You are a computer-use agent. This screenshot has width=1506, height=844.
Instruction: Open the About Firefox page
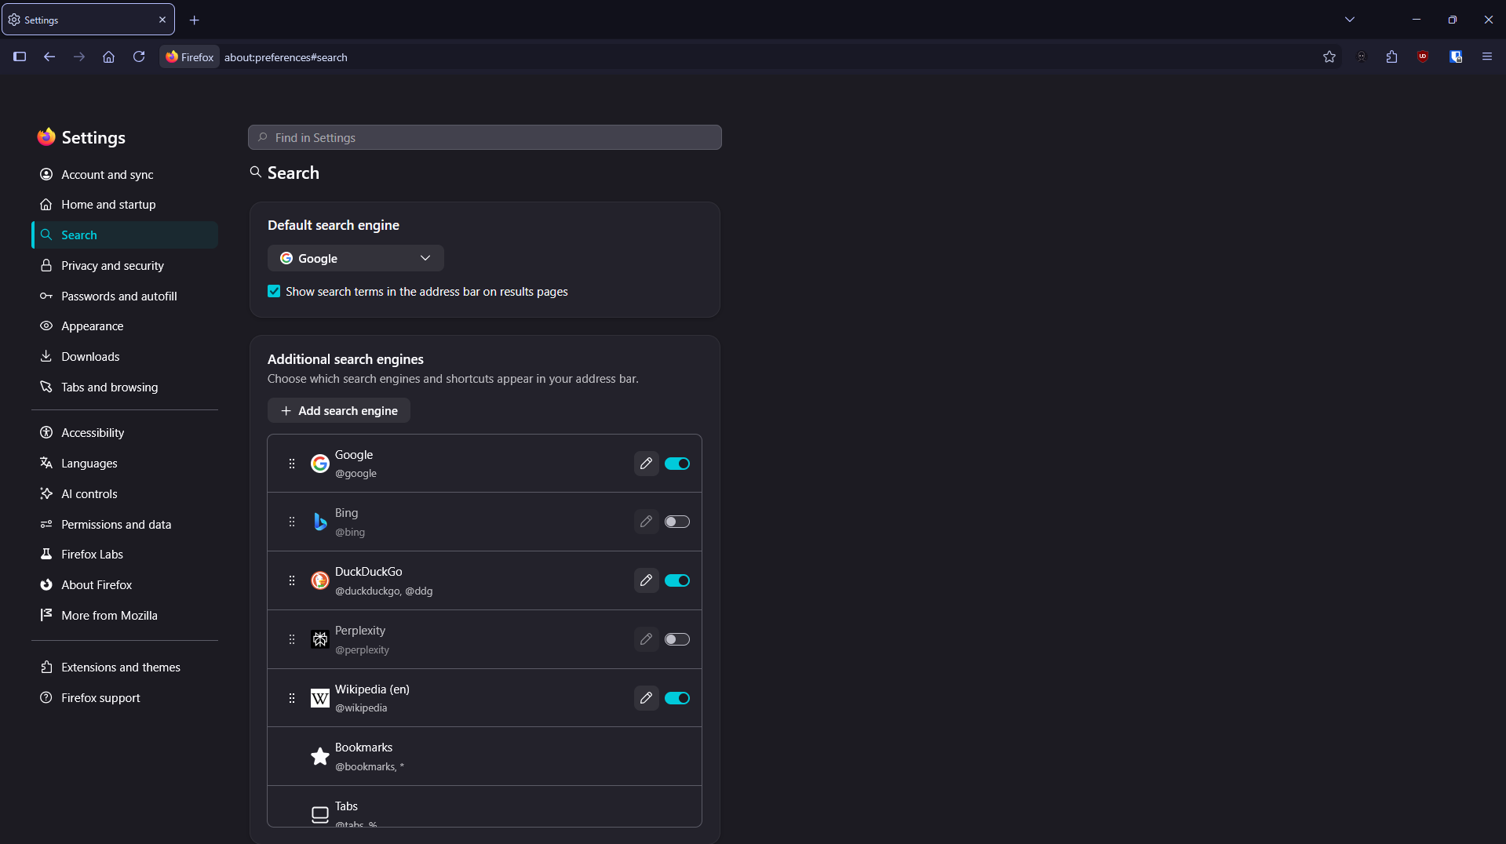125,585
